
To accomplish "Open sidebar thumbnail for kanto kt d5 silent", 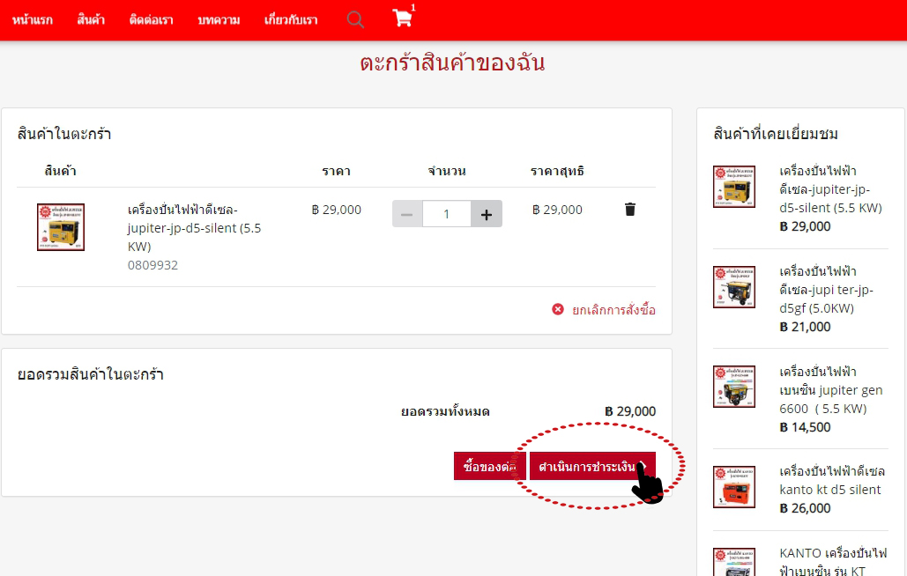I will point(734,487).
